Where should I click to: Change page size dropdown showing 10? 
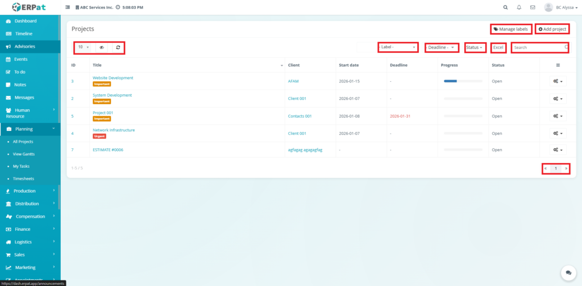point(84,48)
